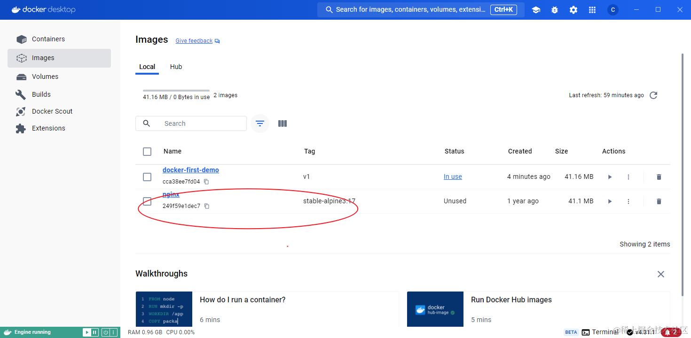Select the docker-first-demo image checkbox
Image resolution: width=691 pixels, height=338 pixels.
(147, 177)
